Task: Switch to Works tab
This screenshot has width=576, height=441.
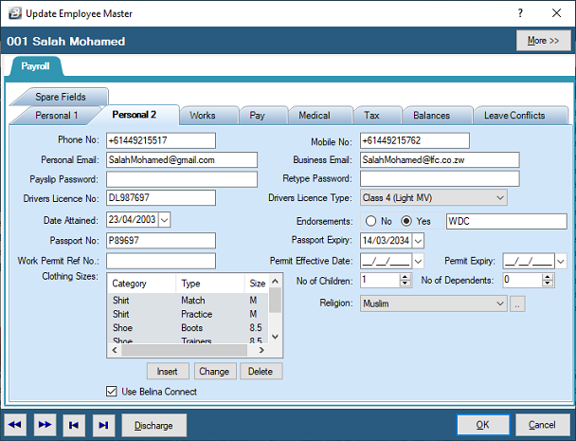Action: point(203,116)
